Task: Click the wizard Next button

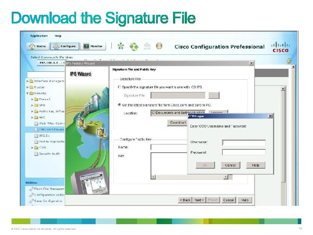Action: click(199, 200)
